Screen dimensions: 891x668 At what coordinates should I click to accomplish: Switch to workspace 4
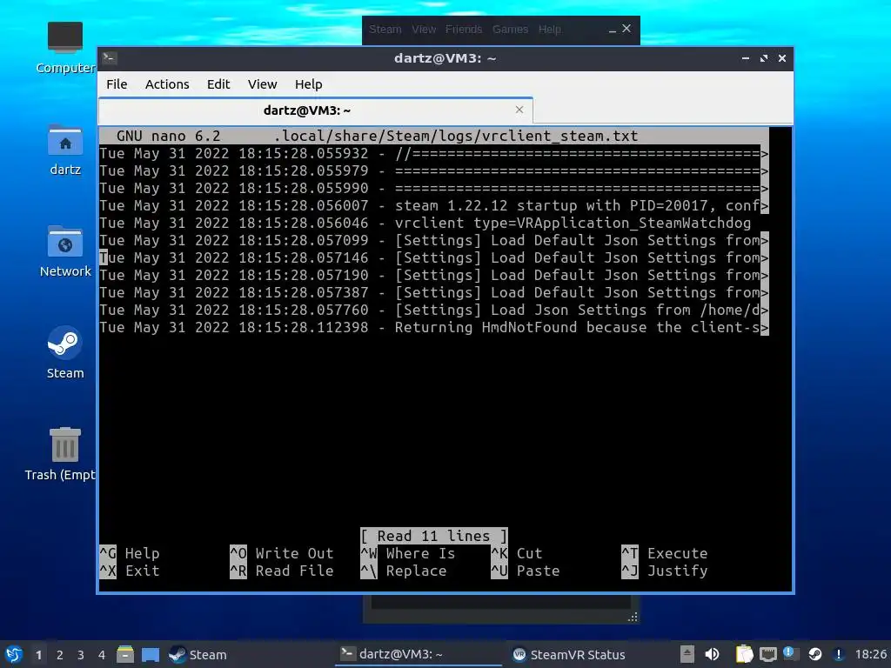[102, 655]
